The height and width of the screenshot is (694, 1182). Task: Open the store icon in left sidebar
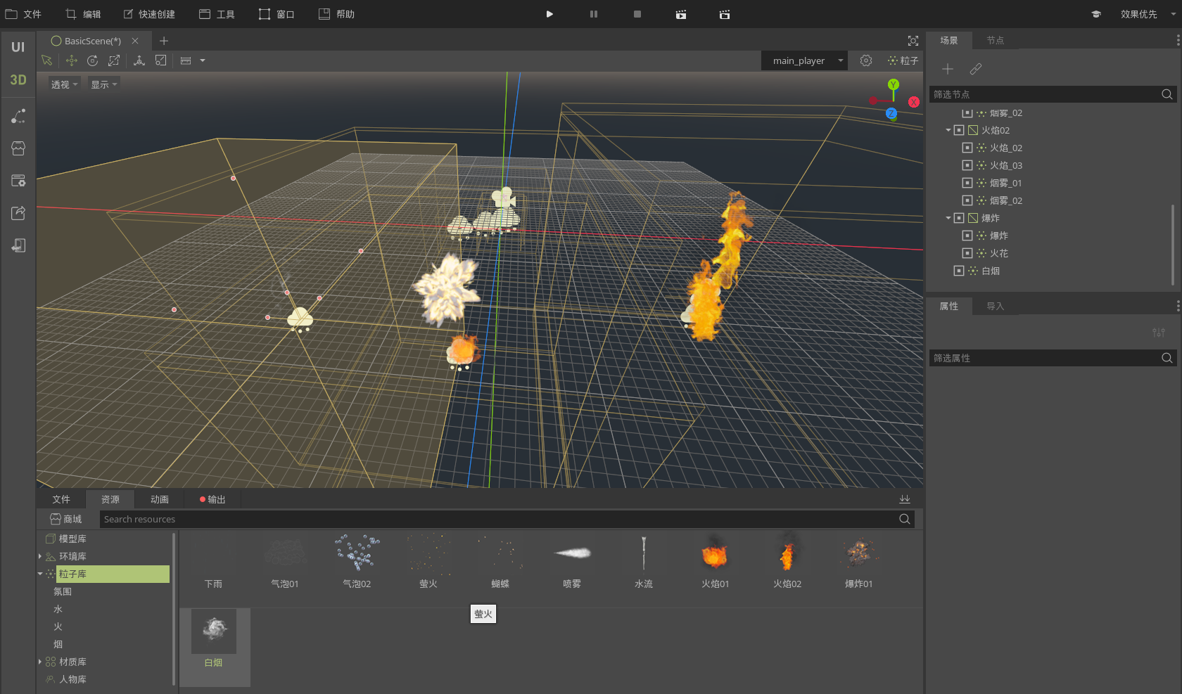[x=18, y=148]
